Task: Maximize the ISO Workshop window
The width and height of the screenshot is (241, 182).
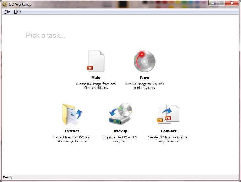Action: click(x=221, y=3)
